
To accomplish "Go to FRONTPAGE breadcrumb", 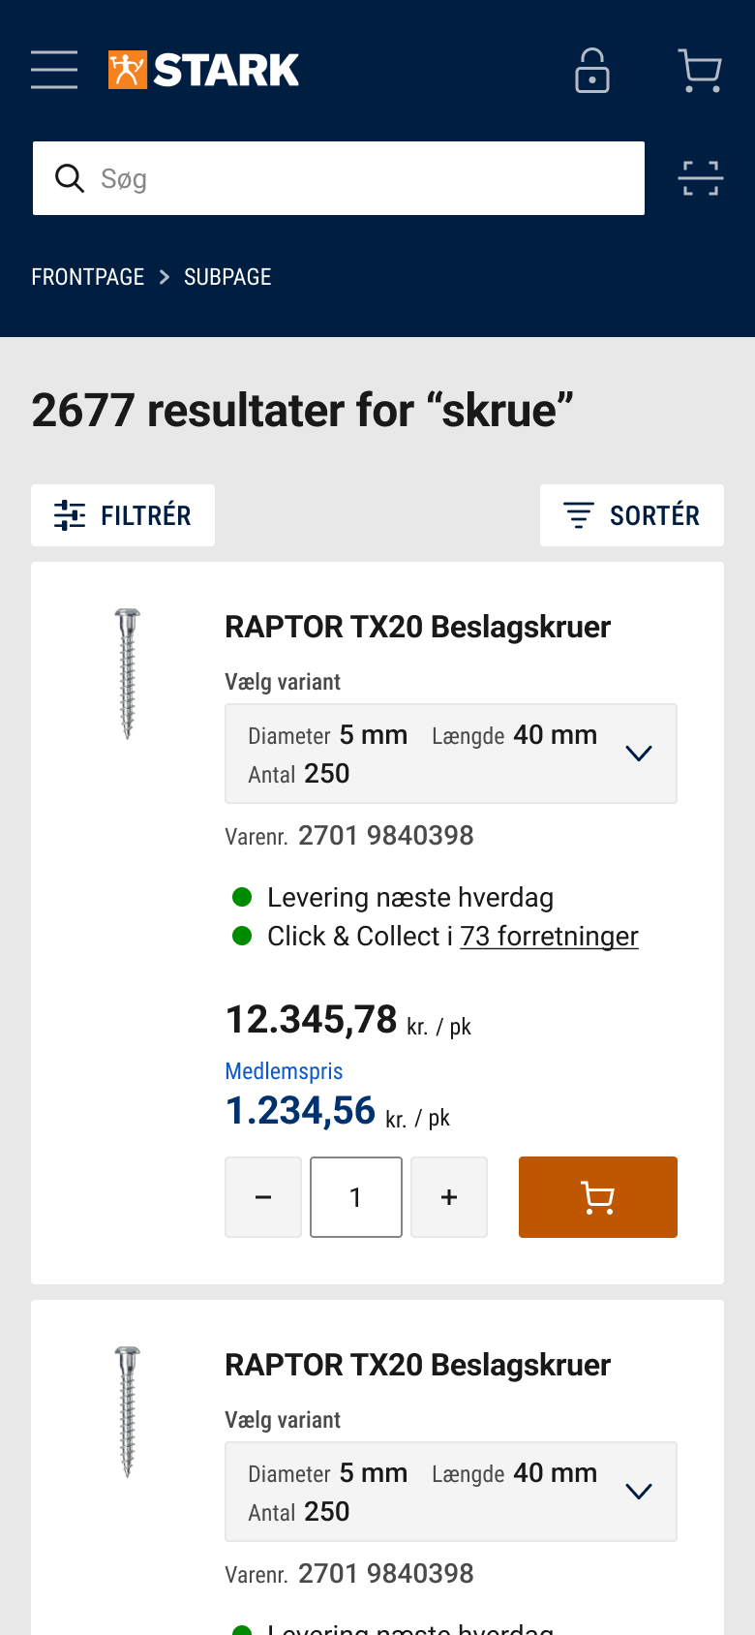I will (x=87, y=277).
